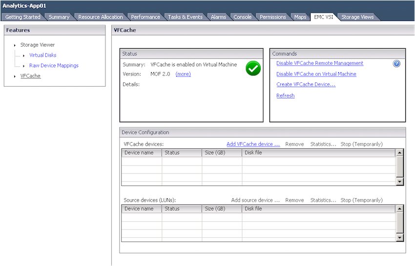Switch to the Summary tab
The height and width of the screenshot is (266, 415).
[59, 17]
